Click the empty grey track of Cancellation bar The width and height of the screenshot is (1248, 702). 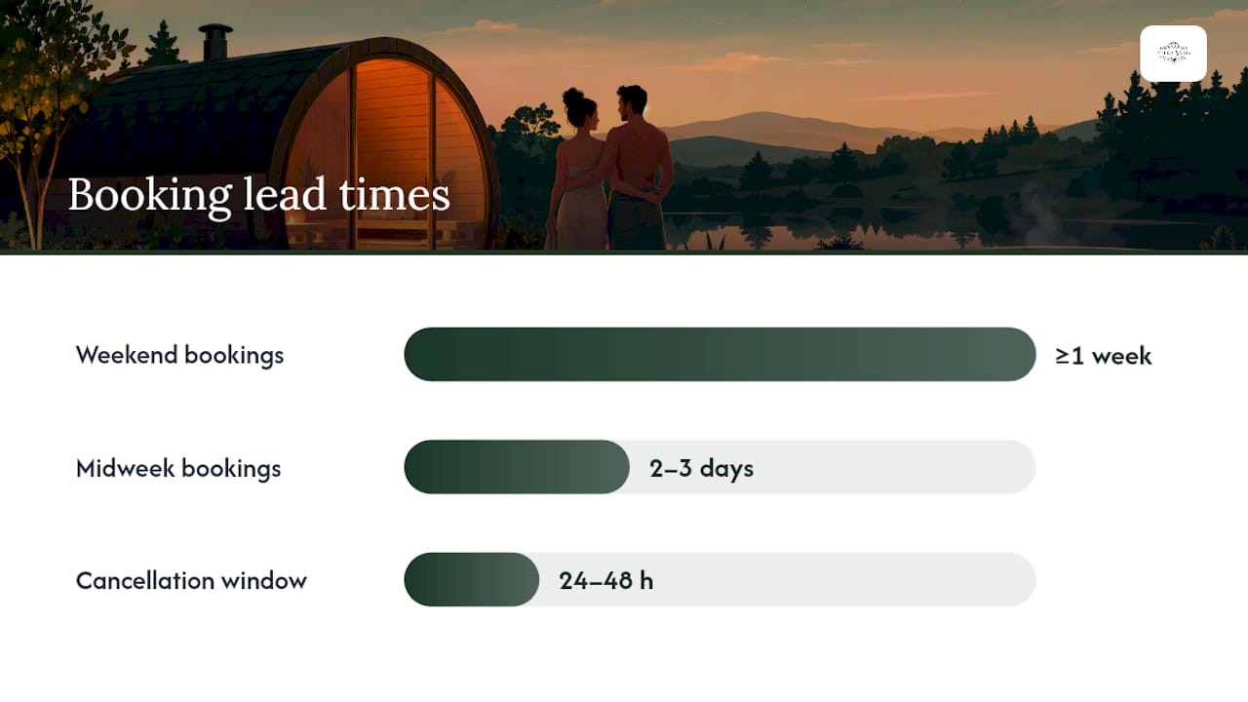tap(788, 579)
